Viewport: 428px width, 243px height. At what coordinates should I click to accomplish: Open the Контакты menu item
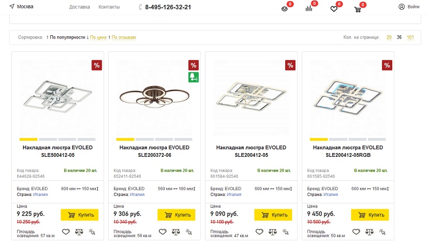click(109, 7)
